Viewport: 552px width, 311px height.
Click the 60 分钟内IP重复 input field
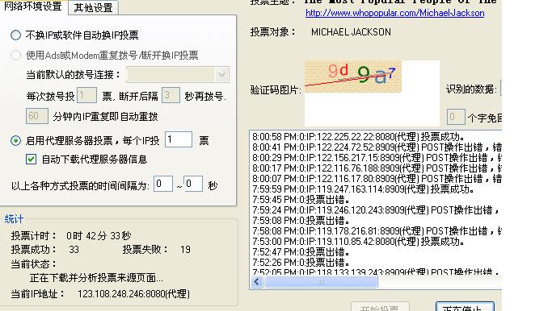[37, 116]
